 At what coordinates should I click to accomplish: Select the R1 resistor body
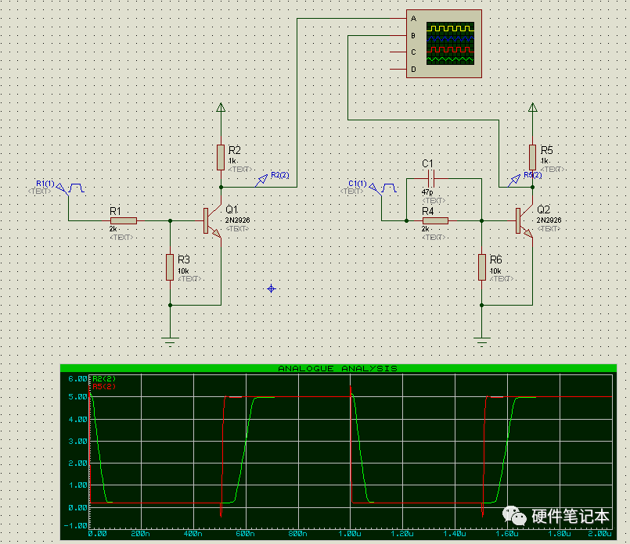(x=124, y=220)
